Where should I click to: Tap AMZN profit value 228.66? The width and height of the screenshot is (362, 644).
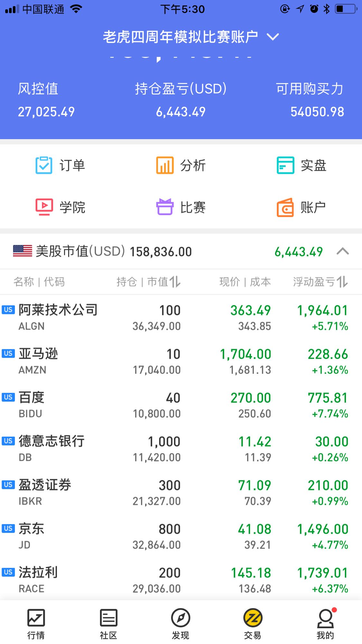(x=328, y=355)
